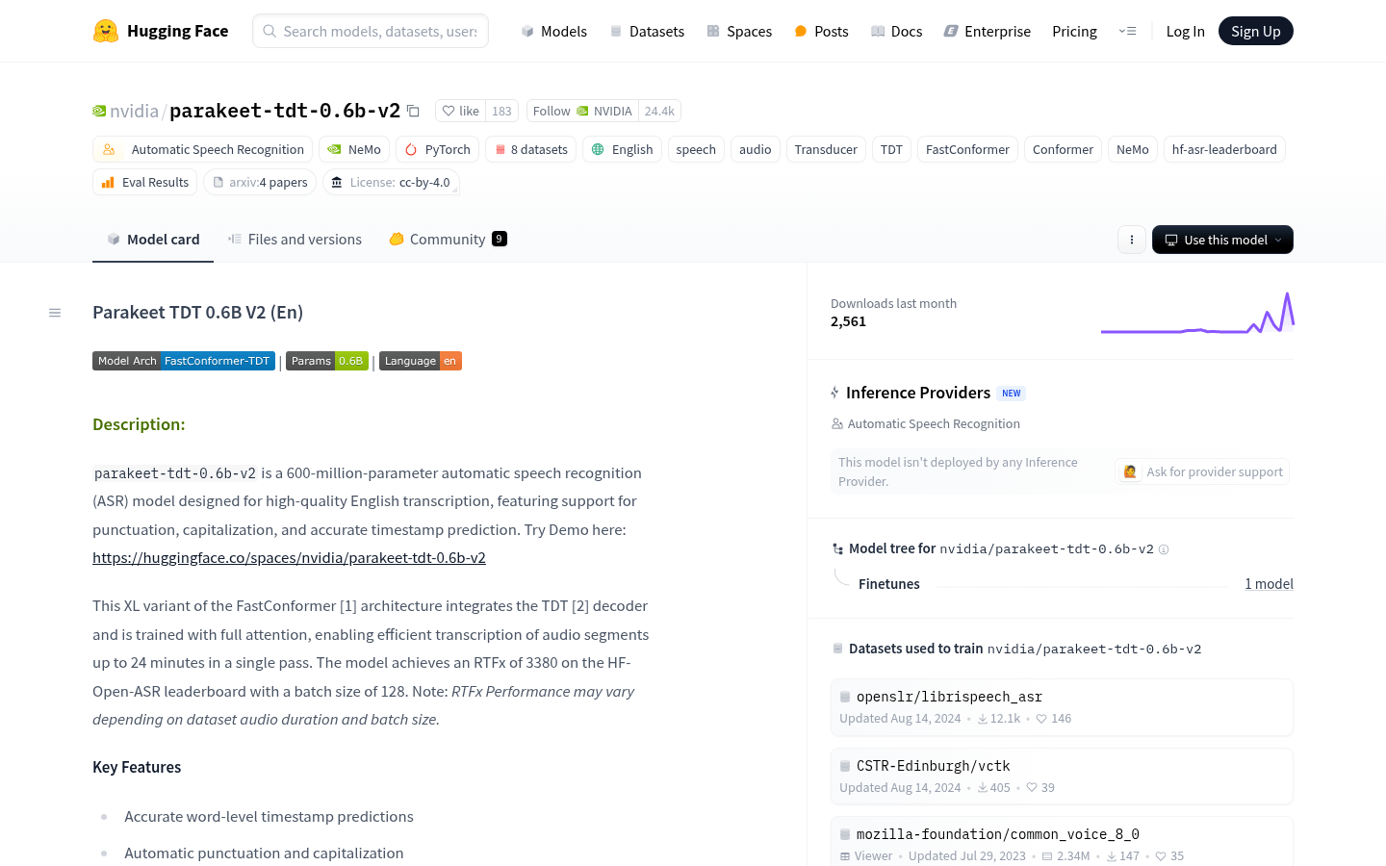Image resolution: width=1386 pixels, height=866 pixels.
Task: Click the License cc-by-4.0 tag
Action: point(391,182)
